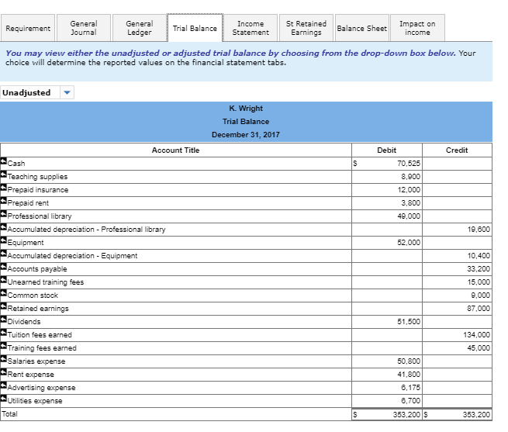
Task: Click the icon beside Accounts payable
Action: 3,267
